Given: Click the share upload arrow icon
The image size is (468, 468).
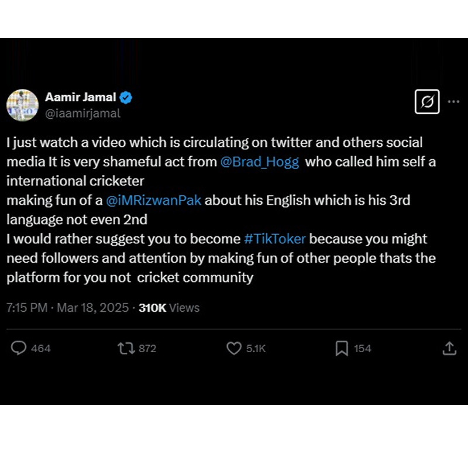Looking at the screenshot, I should (449, 349).
